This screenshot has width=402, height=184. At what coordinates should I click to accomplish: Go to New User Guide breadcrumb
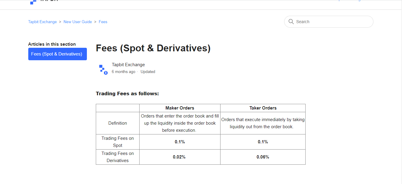(78, 22)
